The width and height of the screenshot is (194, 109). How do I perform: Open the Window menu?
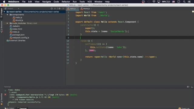[x=98, y=2]
